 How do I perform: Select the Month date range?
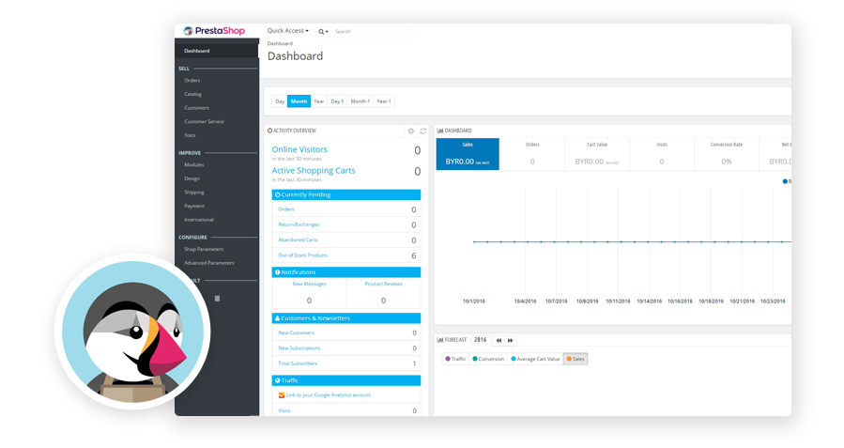click(299, 101)
